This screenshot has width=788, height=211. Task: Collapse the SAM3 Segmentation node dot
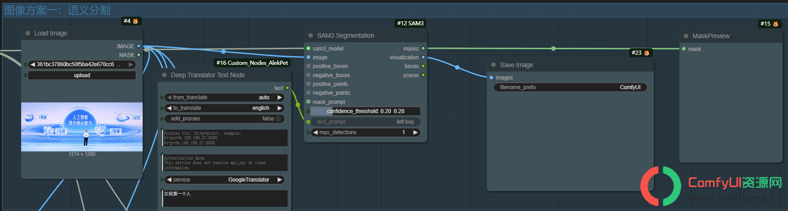point(311,35)
